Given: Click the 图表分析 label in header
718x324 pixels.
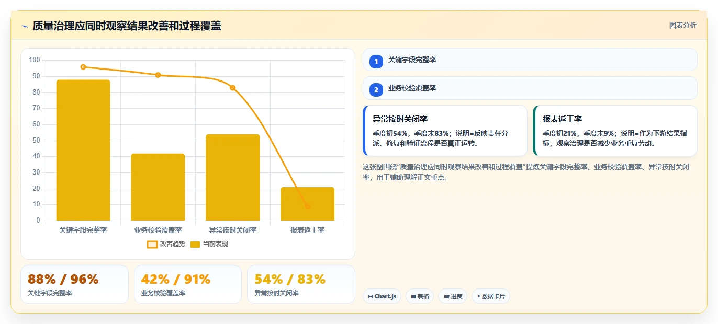Looking at the screenshot, I should point(683,25).
